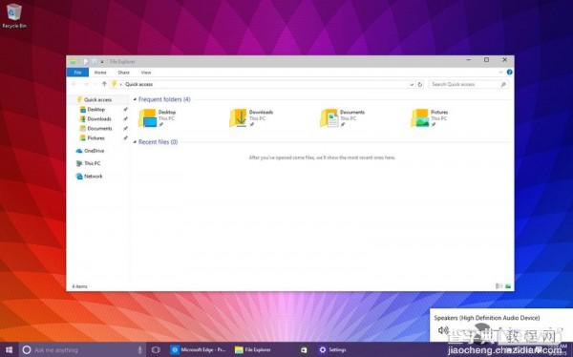Switch to the Home ribbon tab
The height and width of the screenshot is (357, 573).
tap(100, 73)
